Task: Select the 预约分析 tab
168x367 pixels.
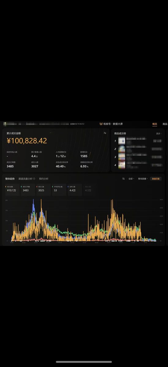Action: (x=43, y=179)
